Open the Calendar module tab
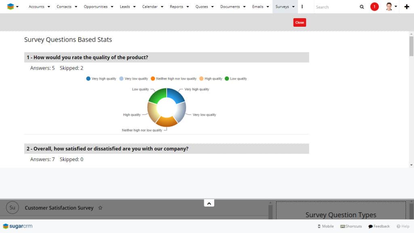The width and height of the screenshot is (414, 233). point(150,6)
